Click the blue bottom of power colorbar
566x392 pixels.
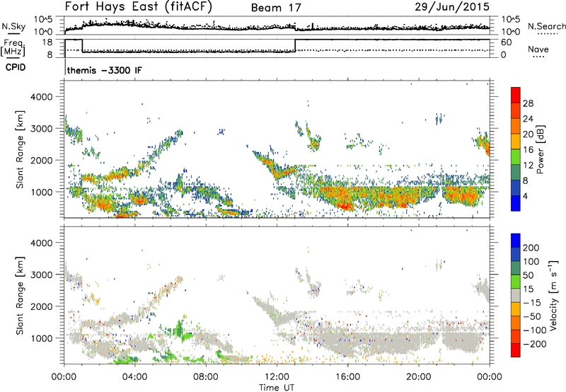coord(516,203)
